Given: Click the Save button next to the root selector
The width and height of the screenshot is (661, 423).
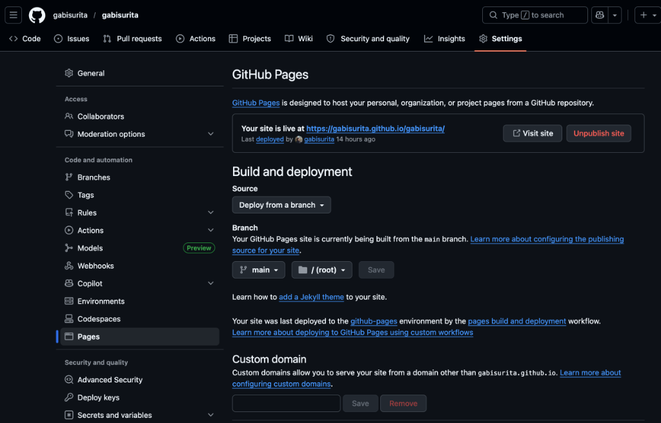Looking at the screenshot, I should point(376,270).
